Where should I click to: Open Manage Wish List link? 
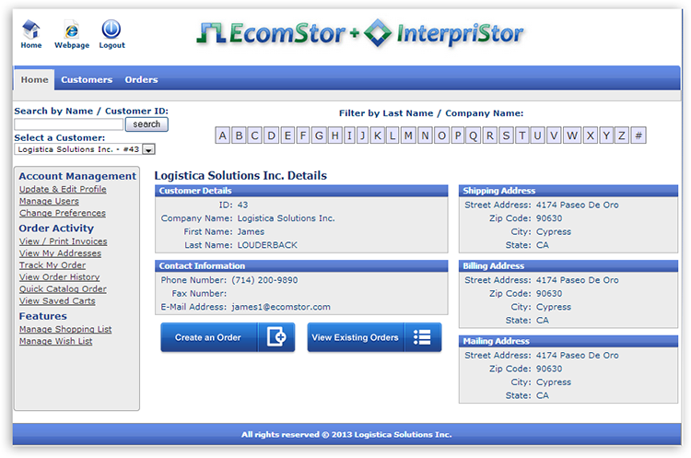pos(55,341)
